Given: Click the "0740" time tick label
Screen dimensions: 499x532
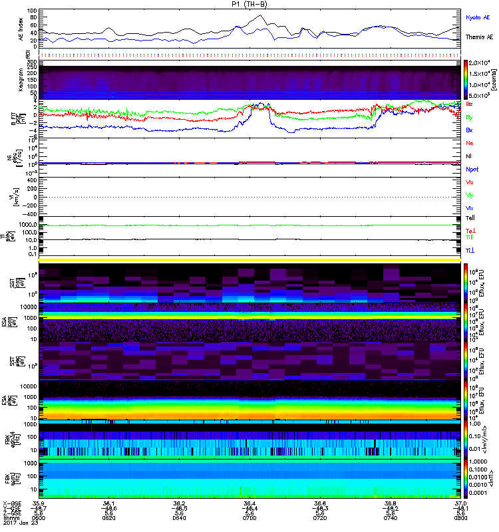Looking at the screenshot, I should click(x=391, y=518).
